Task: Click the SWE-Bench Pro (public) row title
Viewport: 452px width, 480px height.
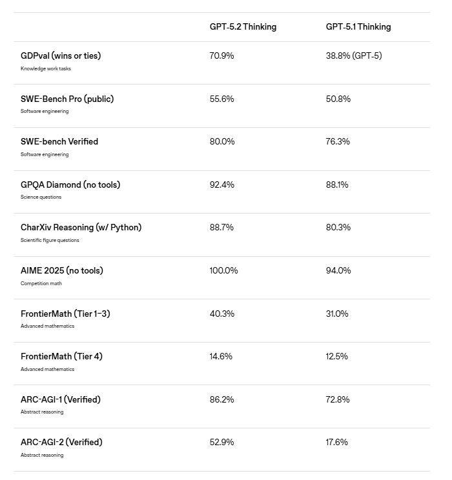Action: point(67,99)
